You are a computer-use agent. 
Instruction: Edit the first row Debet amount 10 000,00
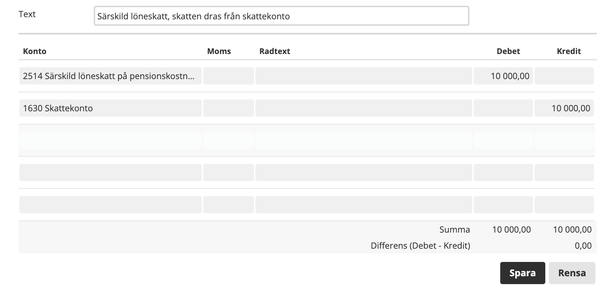(x=503, y=76)
